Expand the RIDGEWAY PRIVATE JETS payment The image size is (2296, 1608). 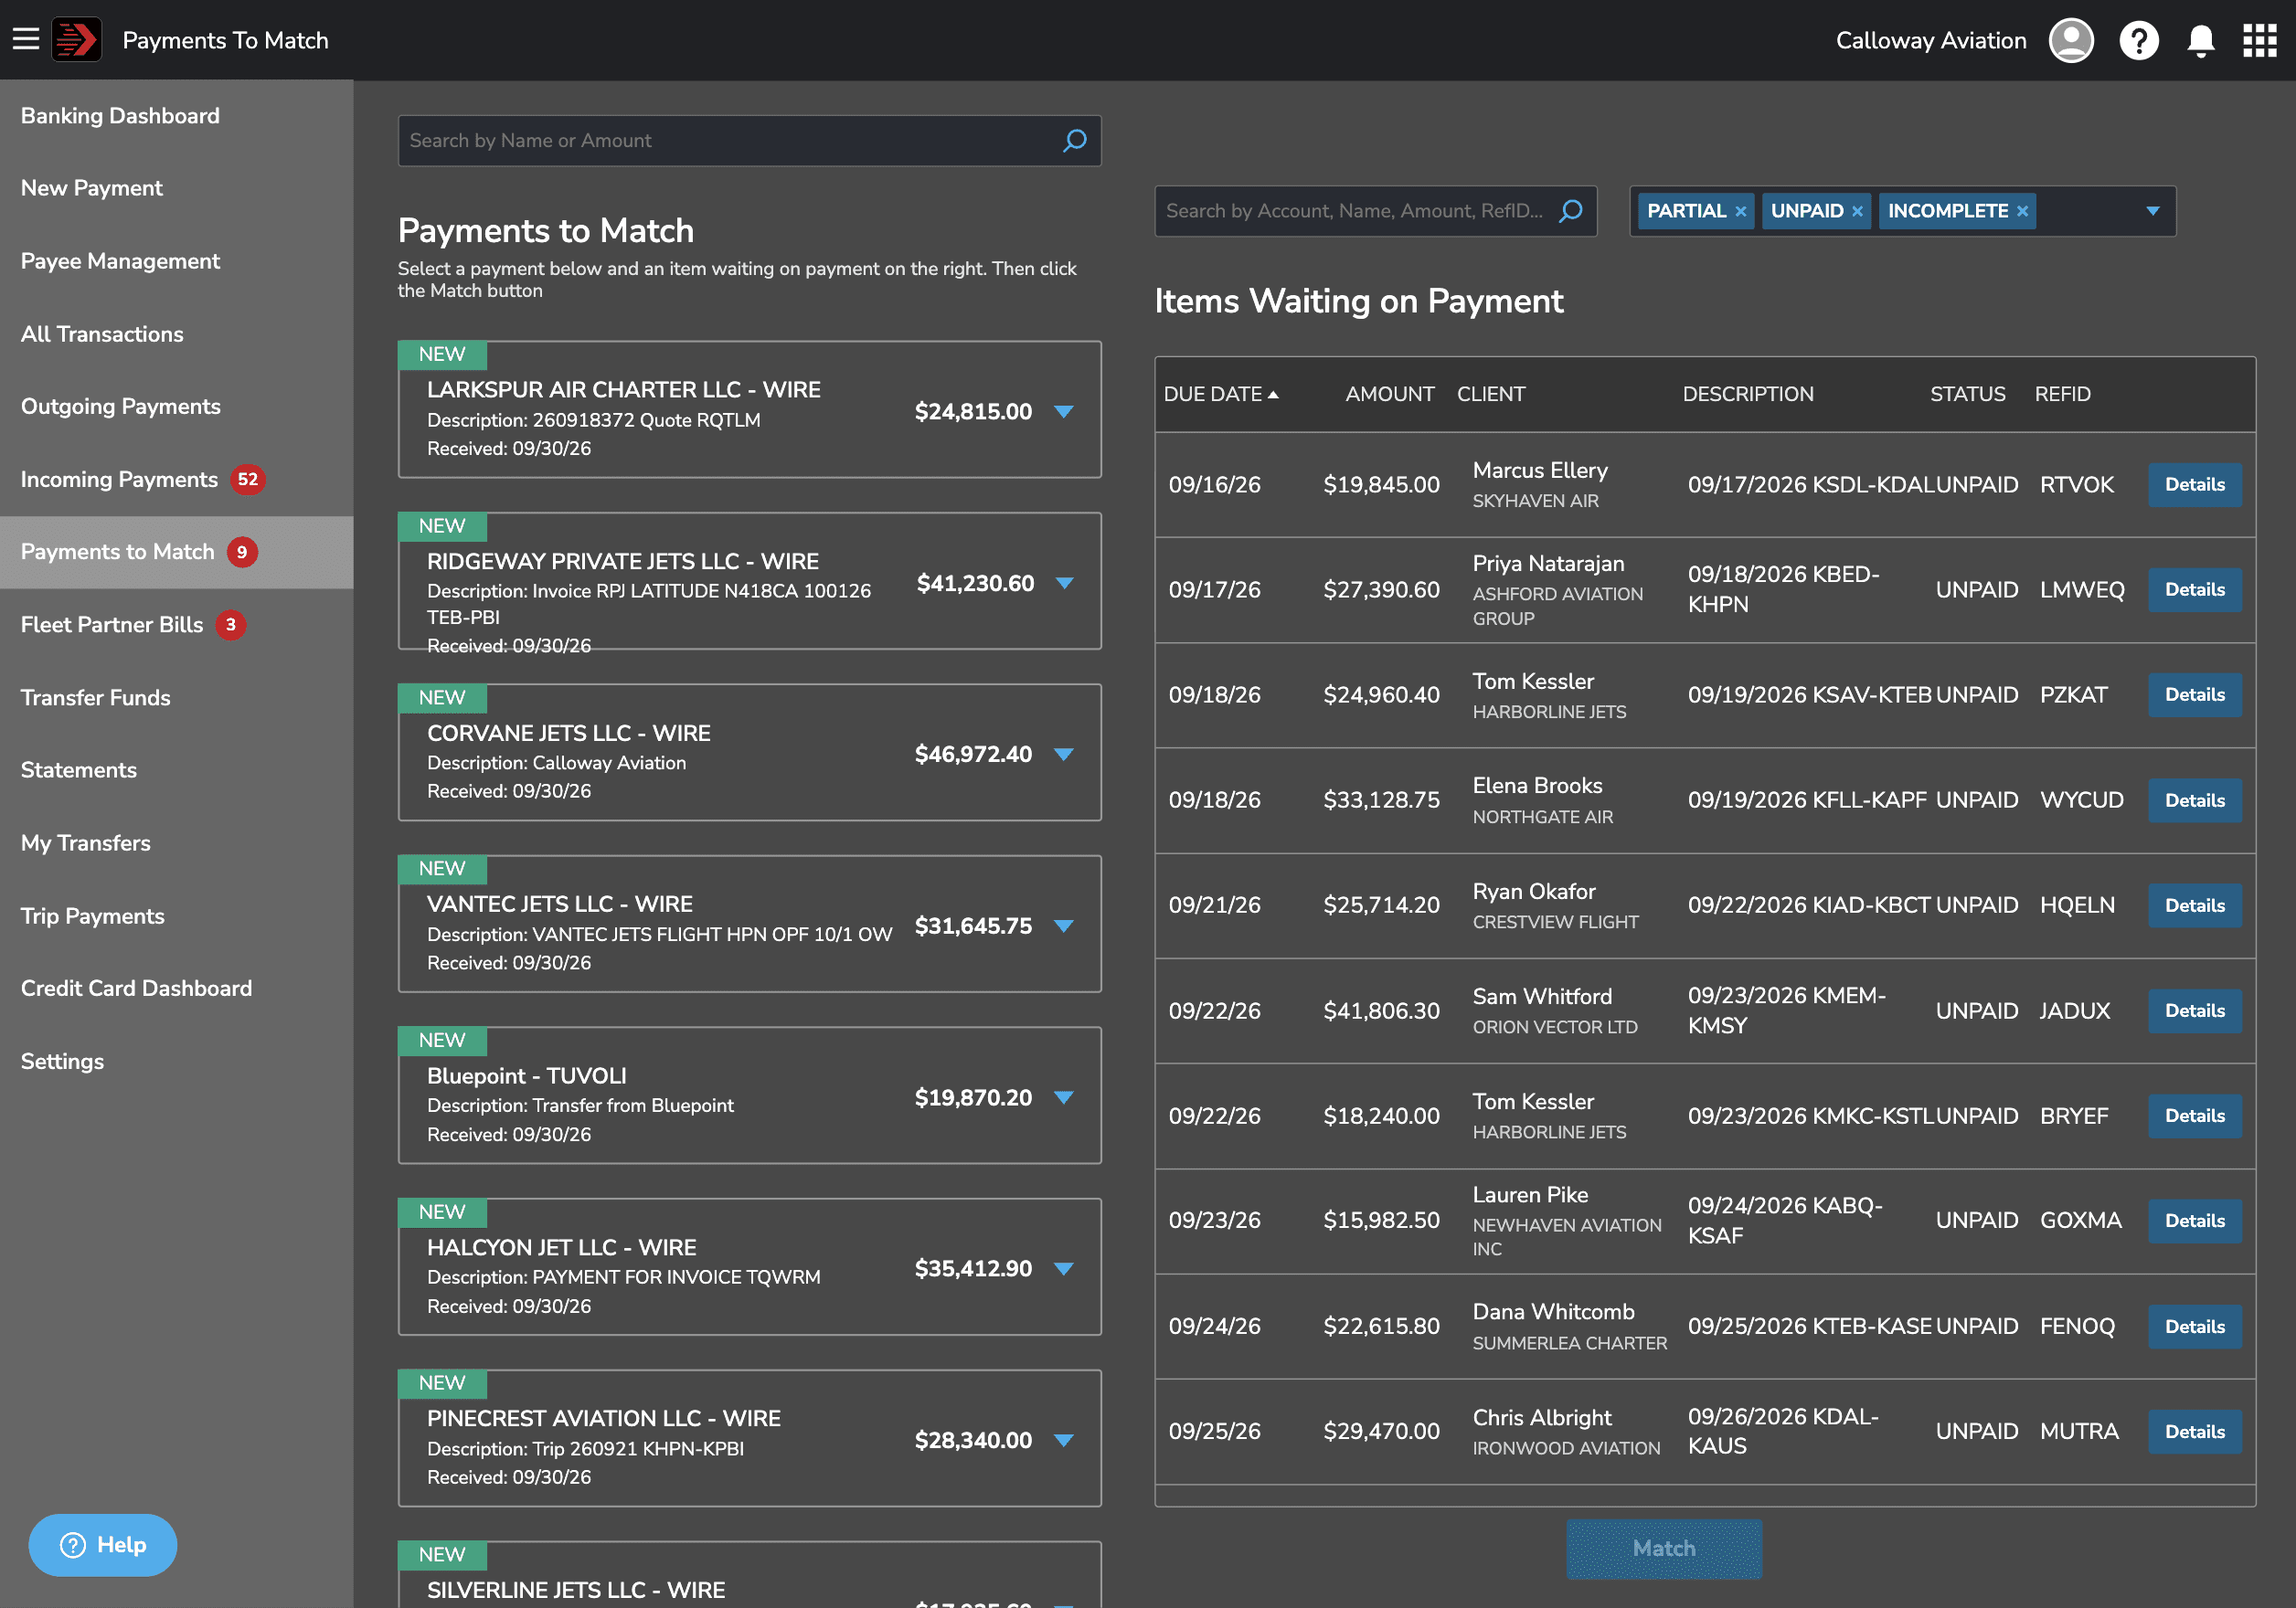point(1064,584)
